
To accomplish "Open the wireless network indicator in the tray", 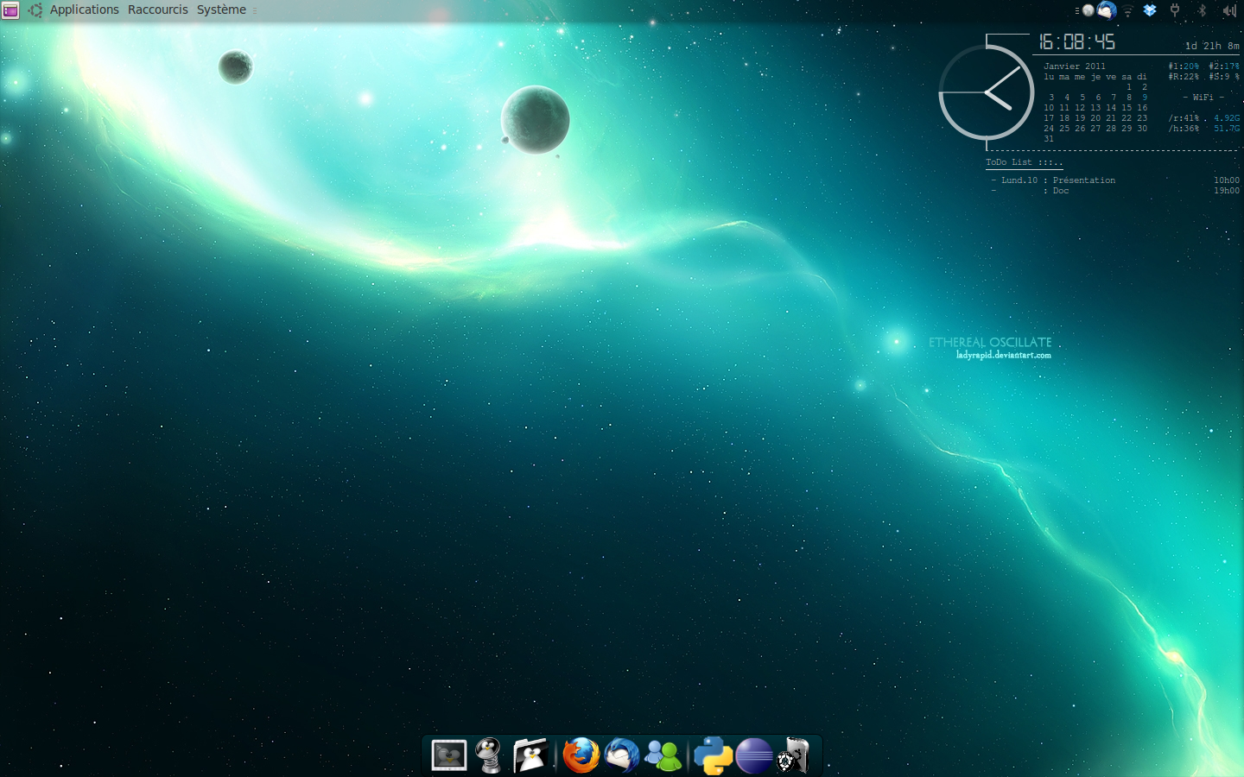I will coord(1128,10).
